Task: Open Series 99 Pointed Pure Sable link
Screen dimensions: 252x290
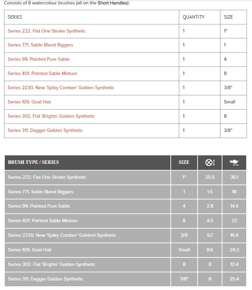Action: [38, 59]
